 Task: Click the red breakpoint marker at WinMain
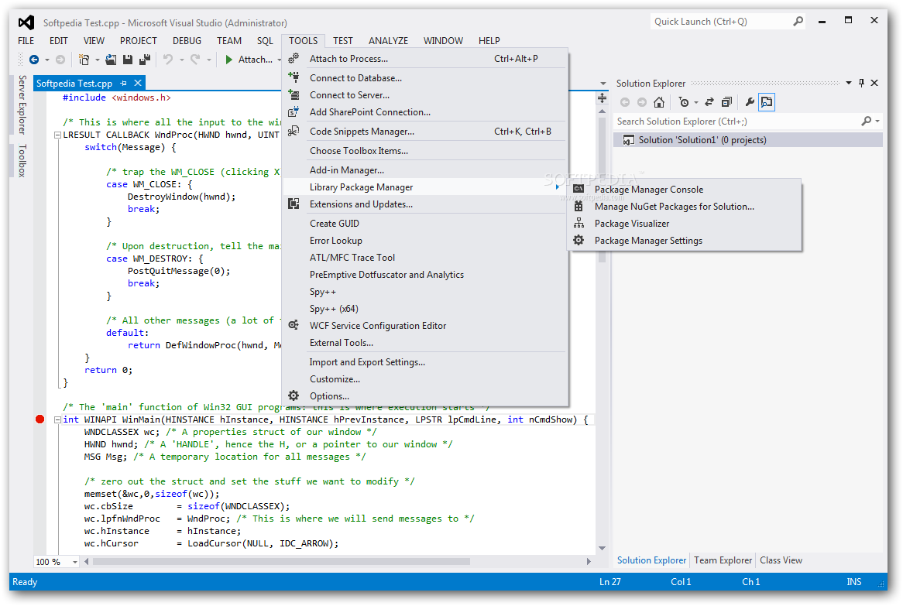39,419
